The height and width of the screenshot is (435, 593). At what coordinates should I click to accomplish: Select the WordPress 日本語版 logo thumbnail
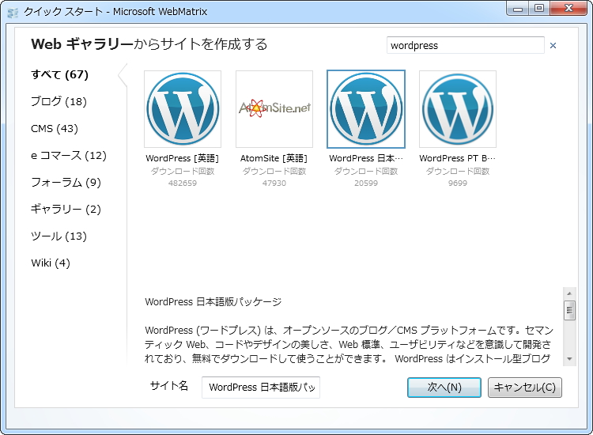[366, 109]
